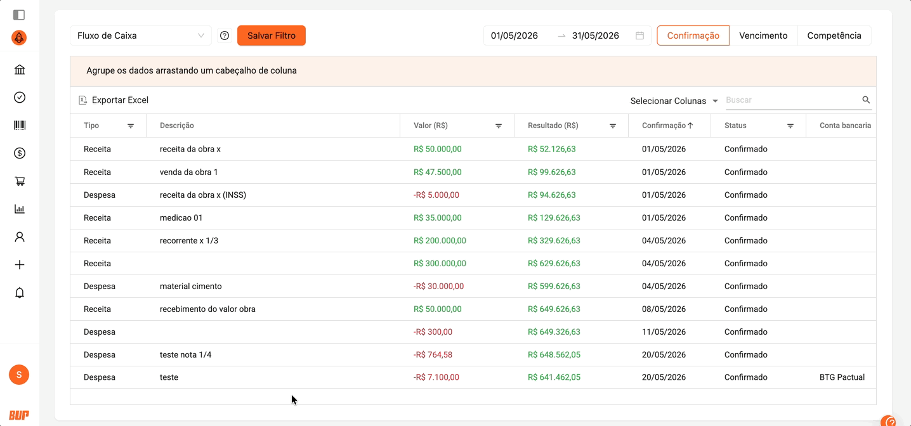The image size is (911, 426).
Task: Open the bar chart reports icon
Action: (20, 209)
